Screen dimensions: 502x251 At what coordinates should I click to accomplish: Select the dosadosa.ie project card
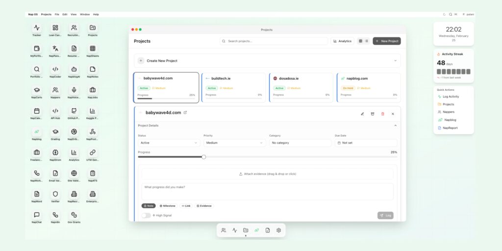coord(301,87)
